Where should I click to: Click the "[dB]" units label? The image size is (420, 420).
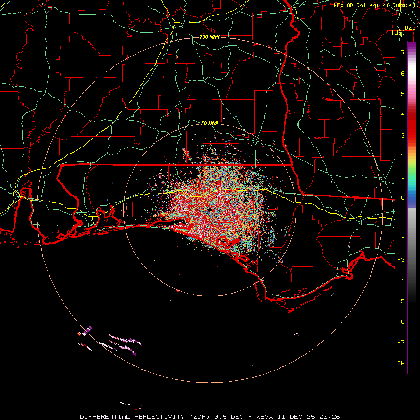tap(398, 32)
